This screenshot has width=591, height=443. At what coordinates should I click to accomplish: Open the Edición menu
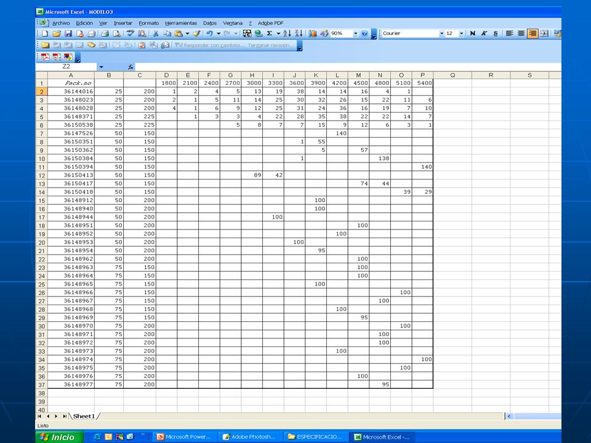click(x=84, y=23)
